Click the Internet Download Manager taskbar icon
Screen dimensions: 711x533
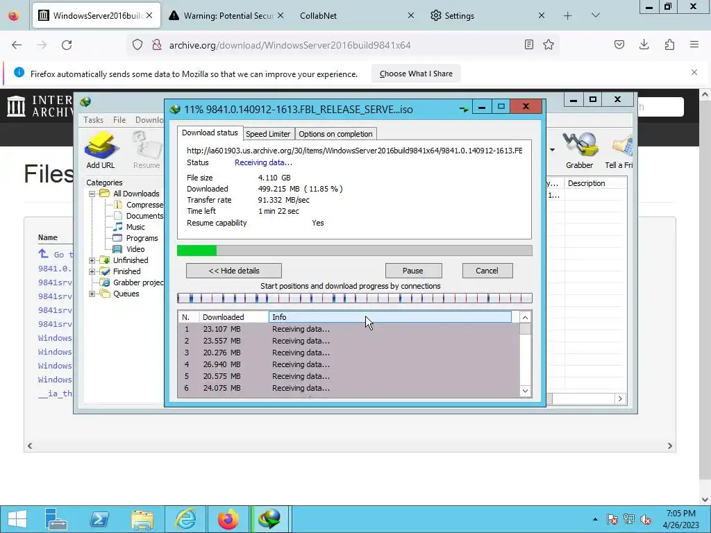click(269, 519)
